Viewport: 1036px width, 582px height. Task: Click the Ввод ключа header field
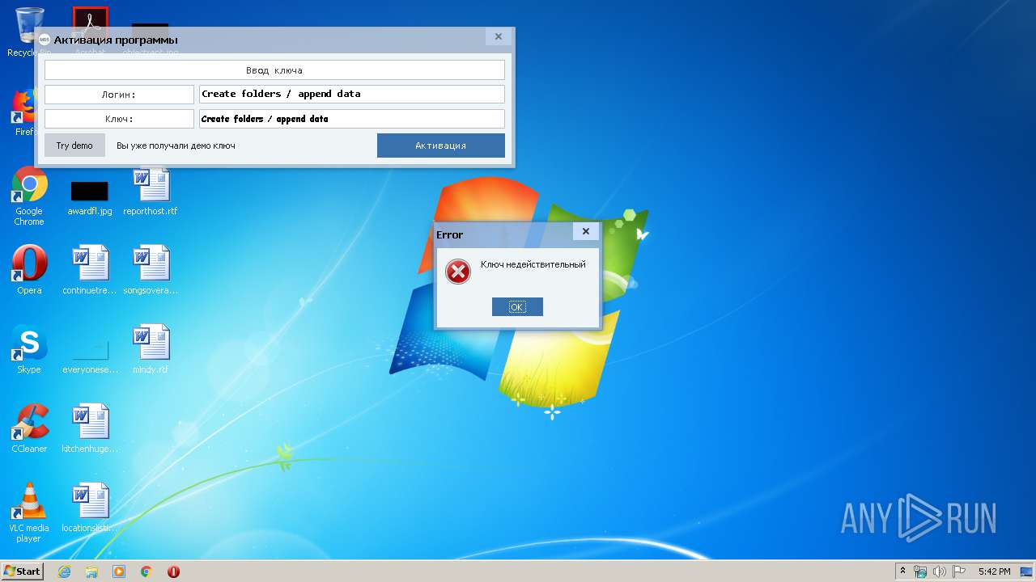click(x=274, y=70)
